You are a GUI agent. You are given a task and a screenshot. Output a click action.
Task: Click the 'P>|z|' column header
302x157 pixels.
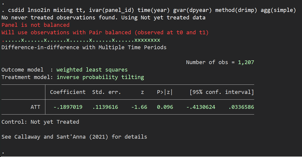165,92
